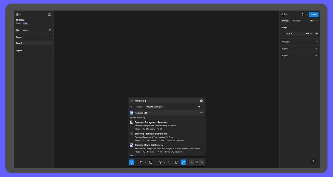Switch to the Design tab

(285, 20)
